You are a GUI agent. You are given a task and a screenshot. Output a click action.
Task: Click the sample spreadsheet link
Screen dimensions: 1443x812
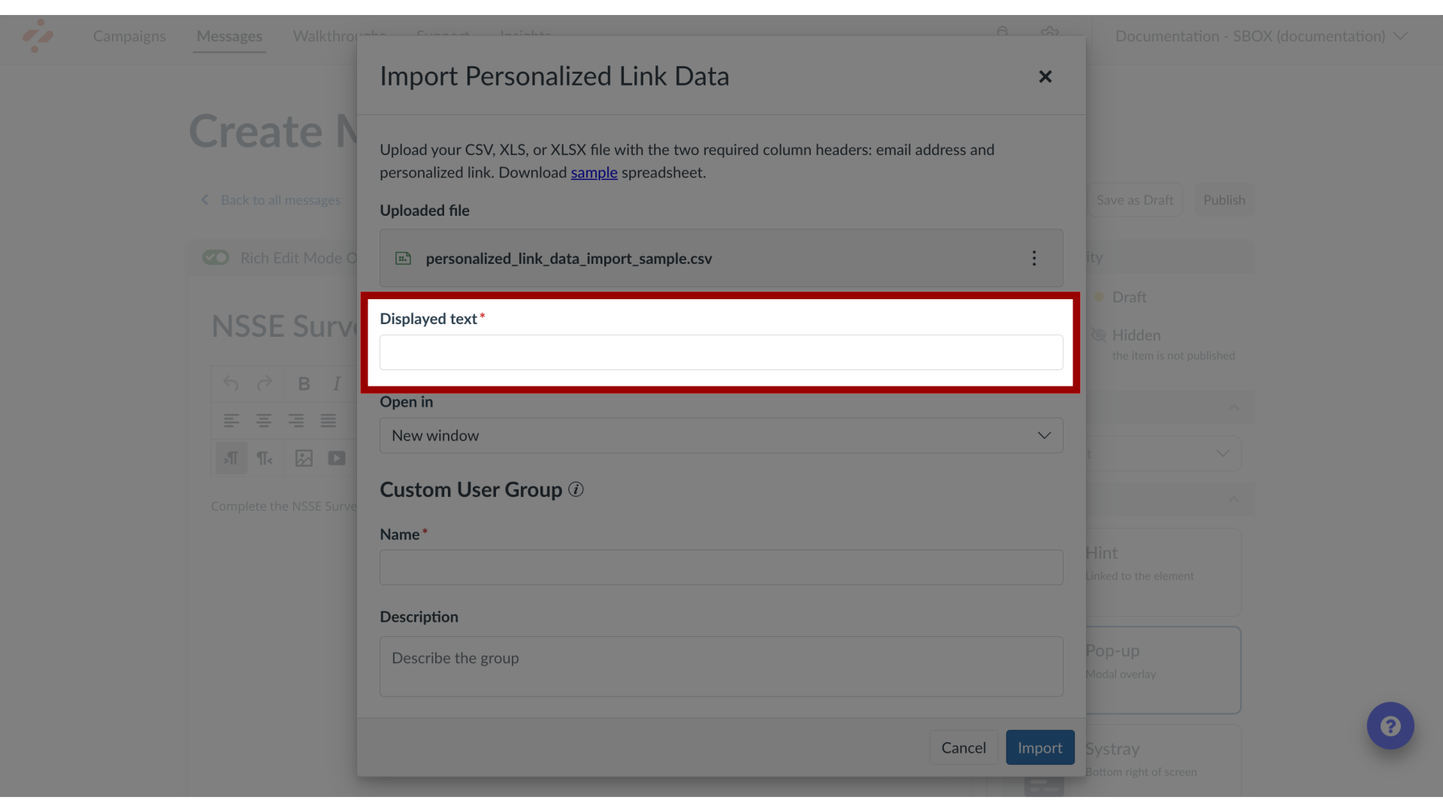point(594,172)
